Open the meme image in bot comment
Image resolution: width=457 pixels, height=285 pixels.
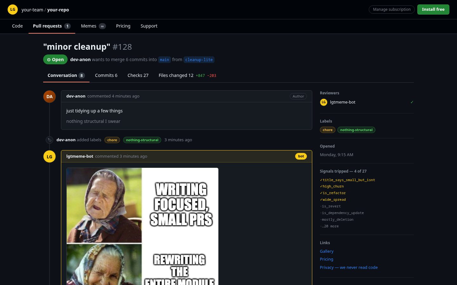142,226
